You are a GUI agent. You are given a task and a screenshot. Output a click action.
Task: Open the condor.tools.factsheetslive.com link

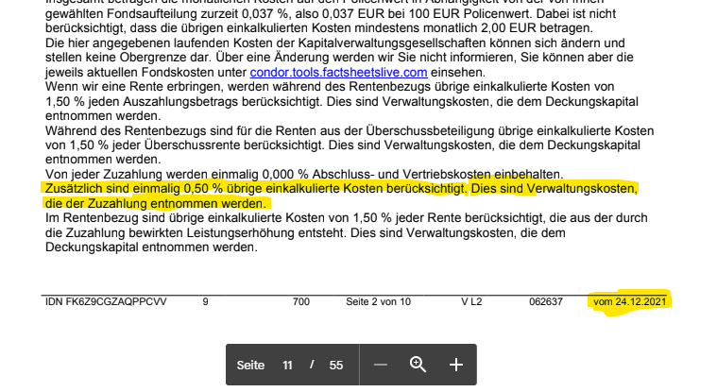(x=338, y=73)
